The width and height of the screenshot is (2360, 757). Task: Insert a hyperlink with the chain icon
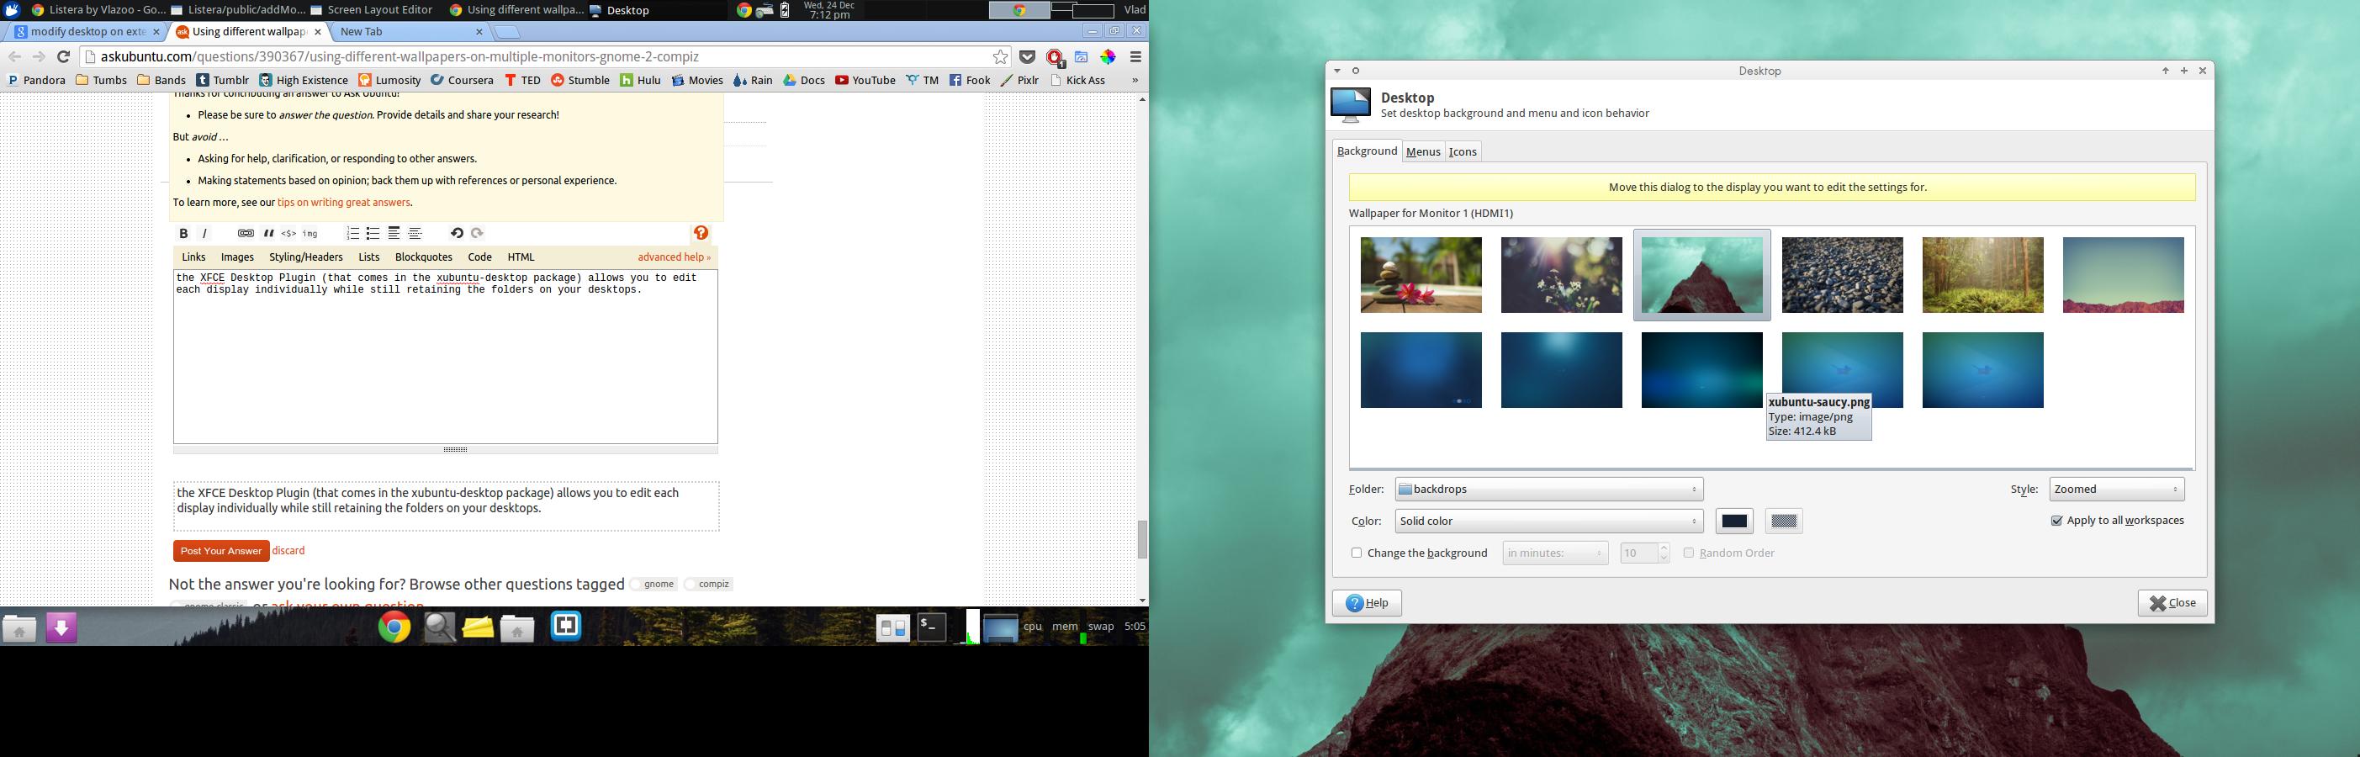246,234
